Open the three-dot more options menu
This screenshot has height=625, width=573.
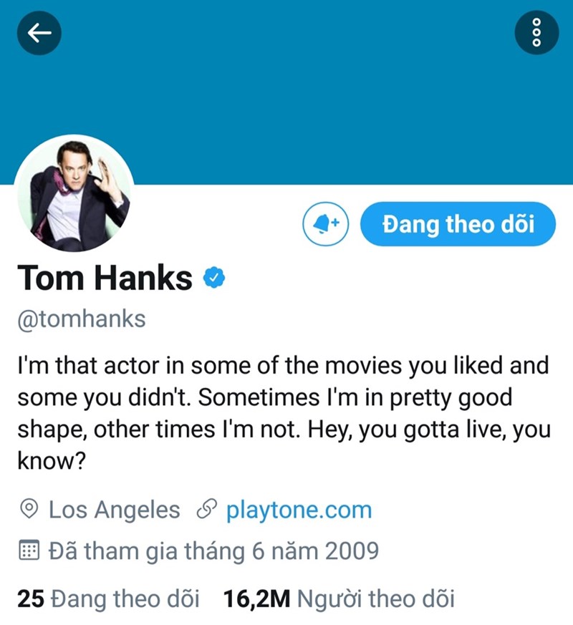(x=536, y=32)
